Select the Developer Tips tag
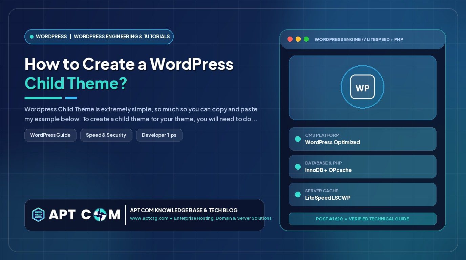This screenshot has height=260, width=466. [x=159, y=135]
